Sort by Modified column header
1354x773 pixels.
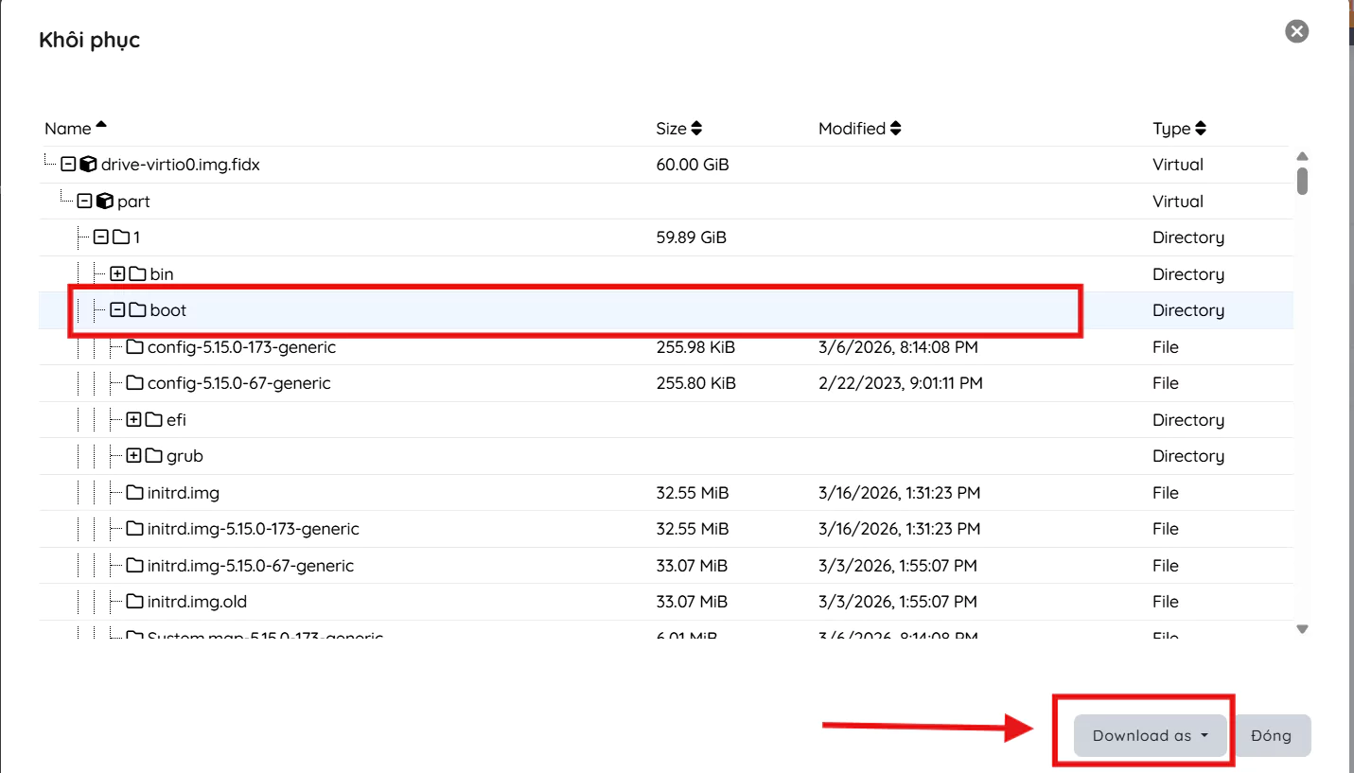pyautogui.click(x=852, y=129)
